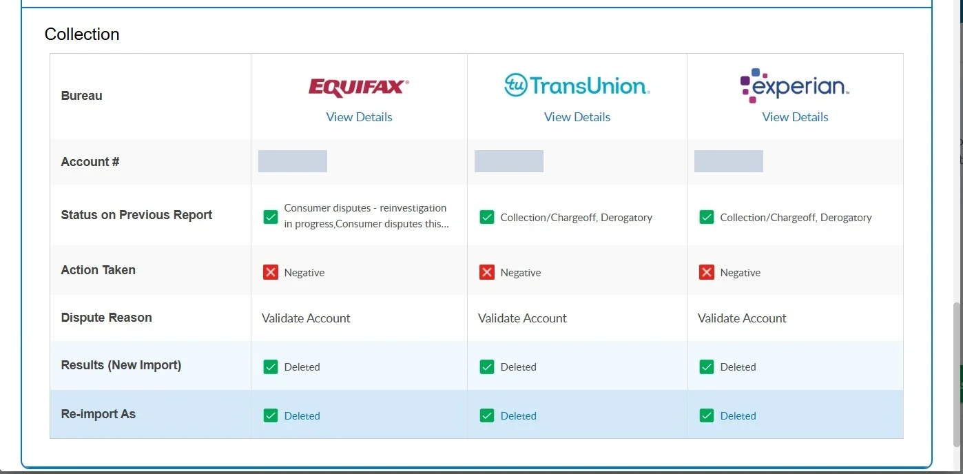Select TransUnion 'Collection/Chargeoff, Derogatory' text

tap(577, 218)
